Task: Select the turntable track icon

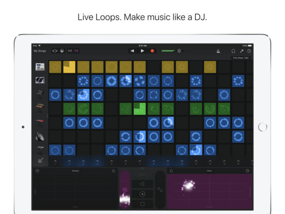Action: (x=40, y=80)
